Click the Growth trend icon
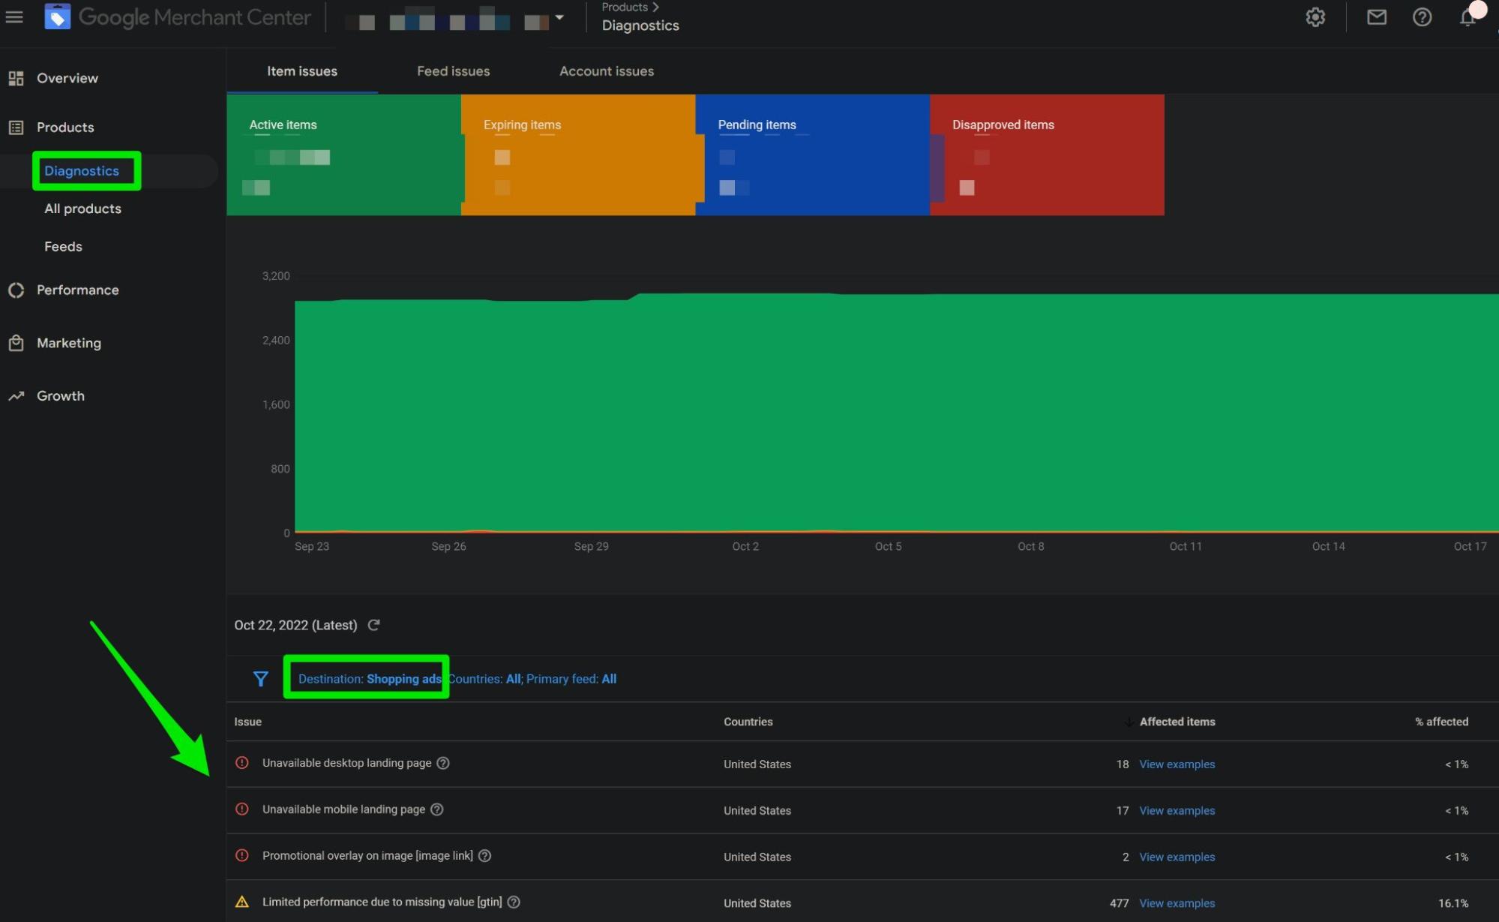The width and height of the screenshot is (1499, 922). click(16, 396)
